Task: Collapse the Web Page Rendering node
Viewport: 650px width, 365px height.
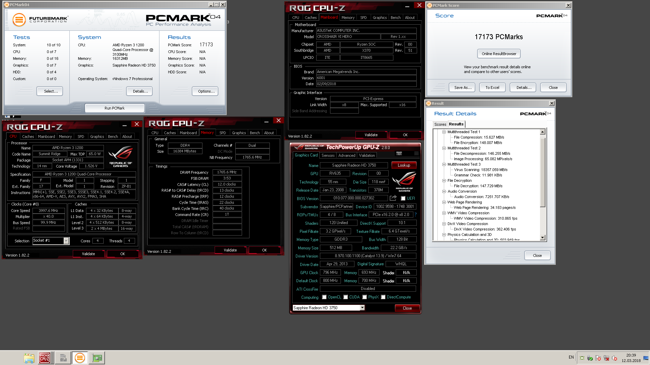Action: click(444, 202)
